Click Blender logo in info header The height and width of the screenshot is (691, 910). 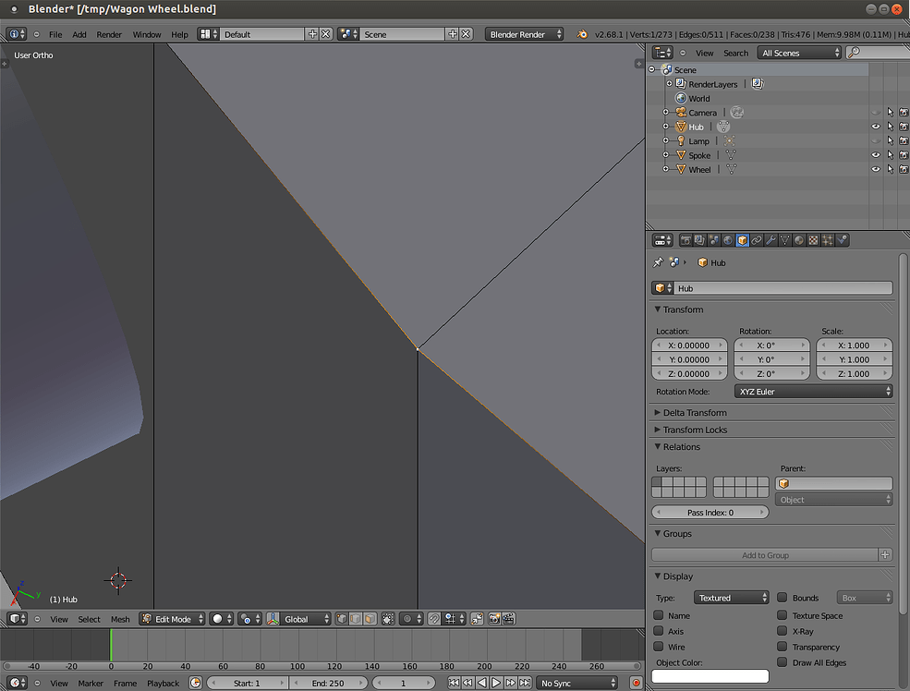pyautogui.click(x=582, y=34)
